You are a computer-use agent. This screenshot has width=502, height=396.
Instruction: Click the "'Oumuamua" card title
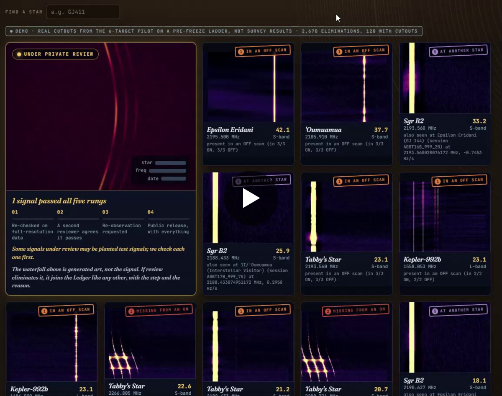[x=323, y=130]
